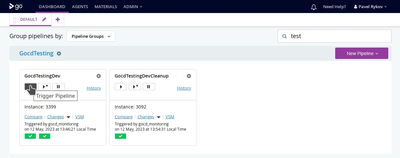
Task: Edit the DEFAULT tab with pencil icon
Action: point(44,19)
